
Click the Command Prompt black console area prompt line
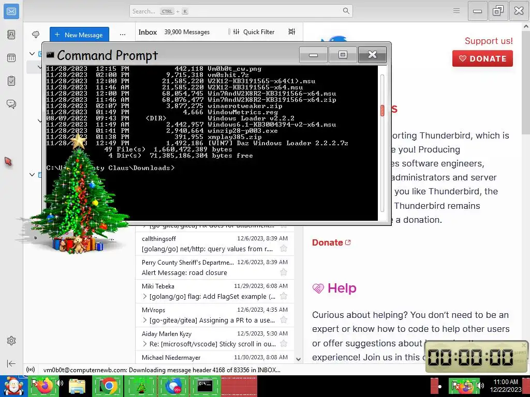coord(111,168)
